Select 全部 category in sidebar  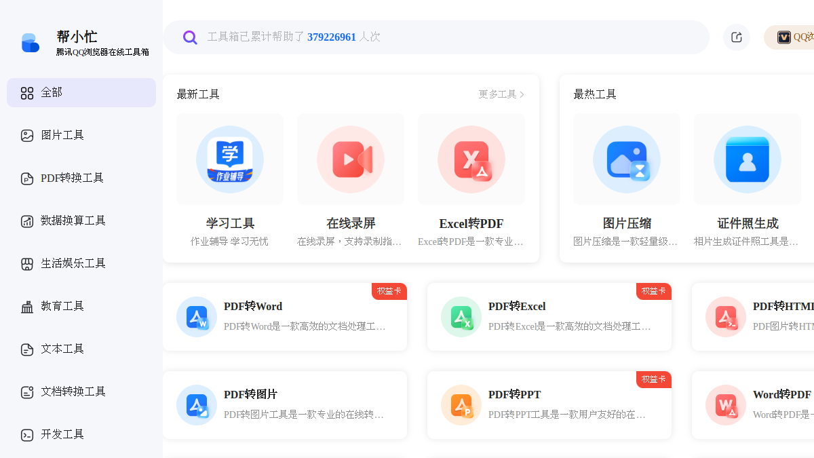coord(81,92)
